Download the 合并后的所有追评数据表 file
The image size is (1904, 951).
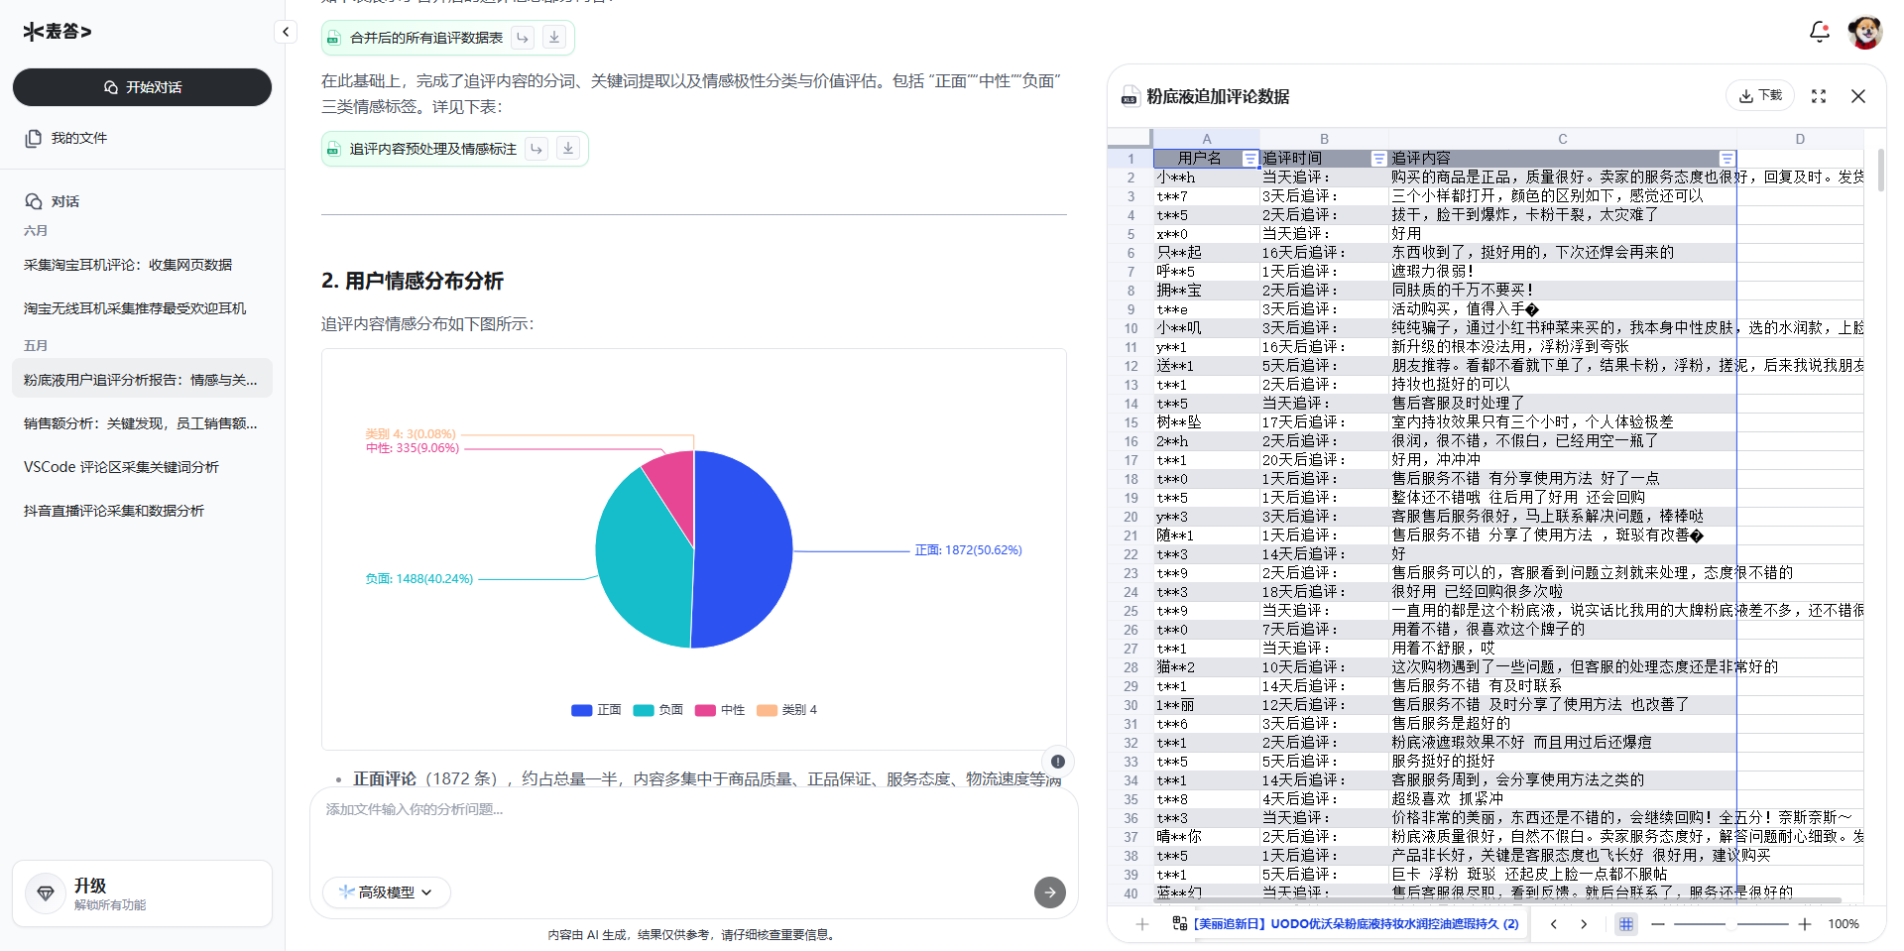point(554,38)
